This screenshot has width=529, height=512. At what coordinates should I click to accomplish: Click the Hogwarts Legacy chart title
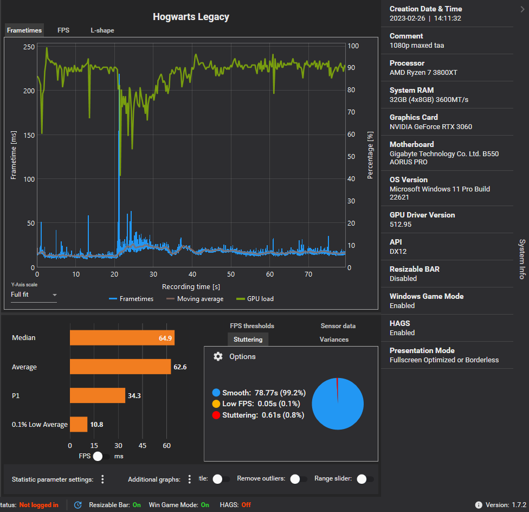[191, 17]
